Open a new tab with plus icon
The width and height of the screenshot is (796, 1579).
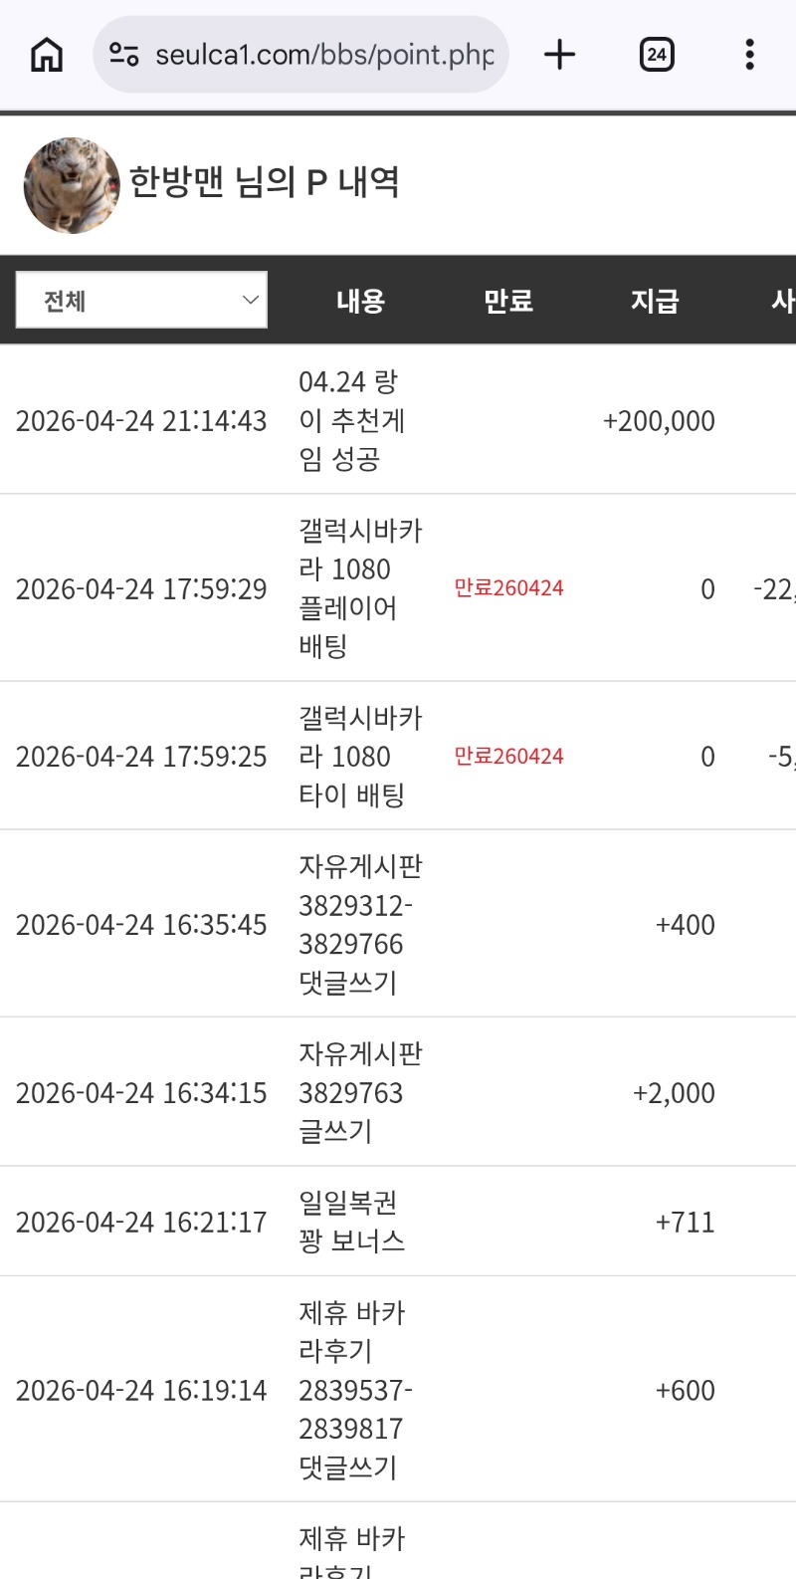560,55
